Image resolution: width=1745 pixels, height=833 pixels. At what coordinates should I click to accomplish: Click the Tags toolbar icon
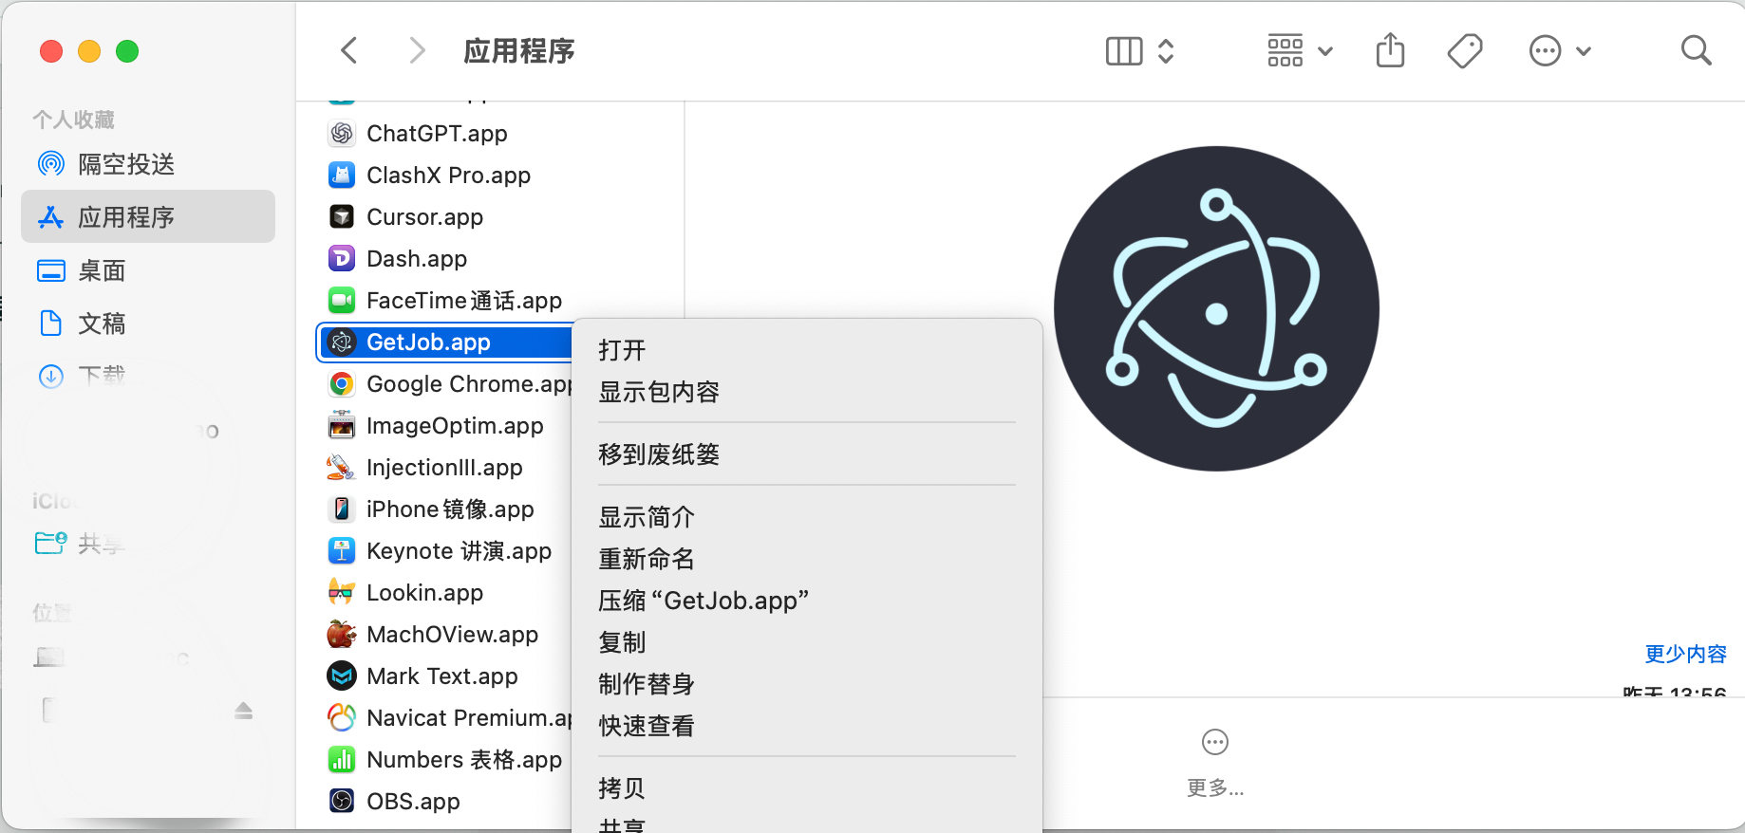[x=1465, y=51]
